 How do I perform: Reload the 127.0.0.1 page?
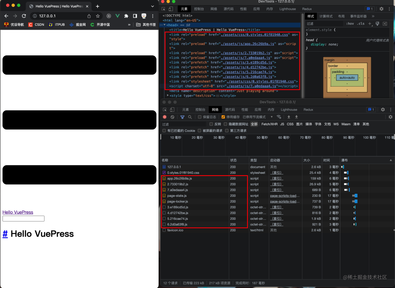click(24, 16)
